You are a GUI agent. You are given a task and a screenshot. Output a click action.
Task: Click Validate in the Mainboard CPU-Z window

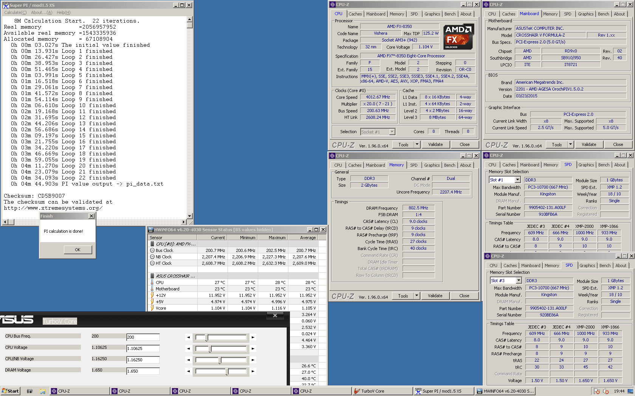coord(589,144)
